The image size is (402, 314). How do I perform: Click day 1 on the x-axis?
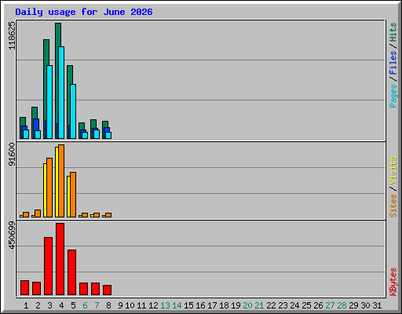click(x=26, y=305)
